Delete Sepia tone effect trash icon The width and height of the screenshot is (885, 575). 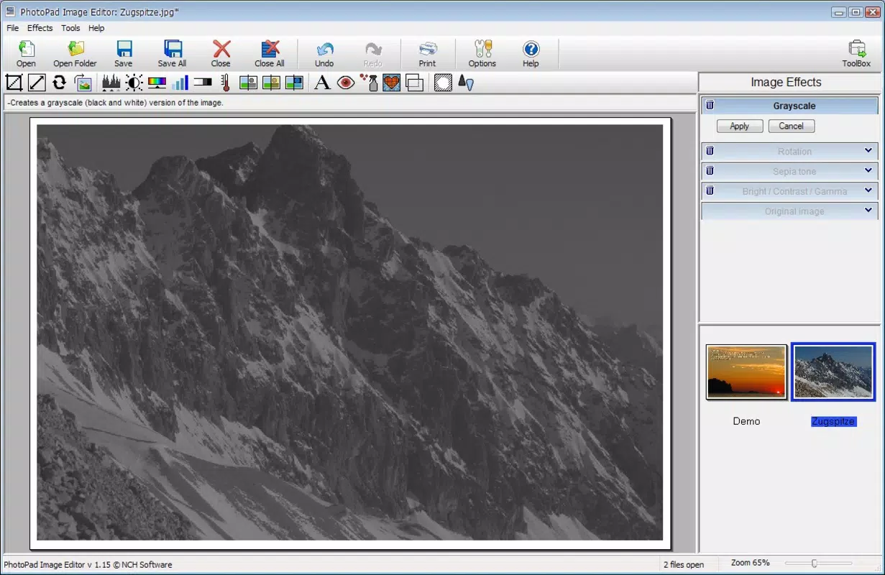tap(710, 171)
